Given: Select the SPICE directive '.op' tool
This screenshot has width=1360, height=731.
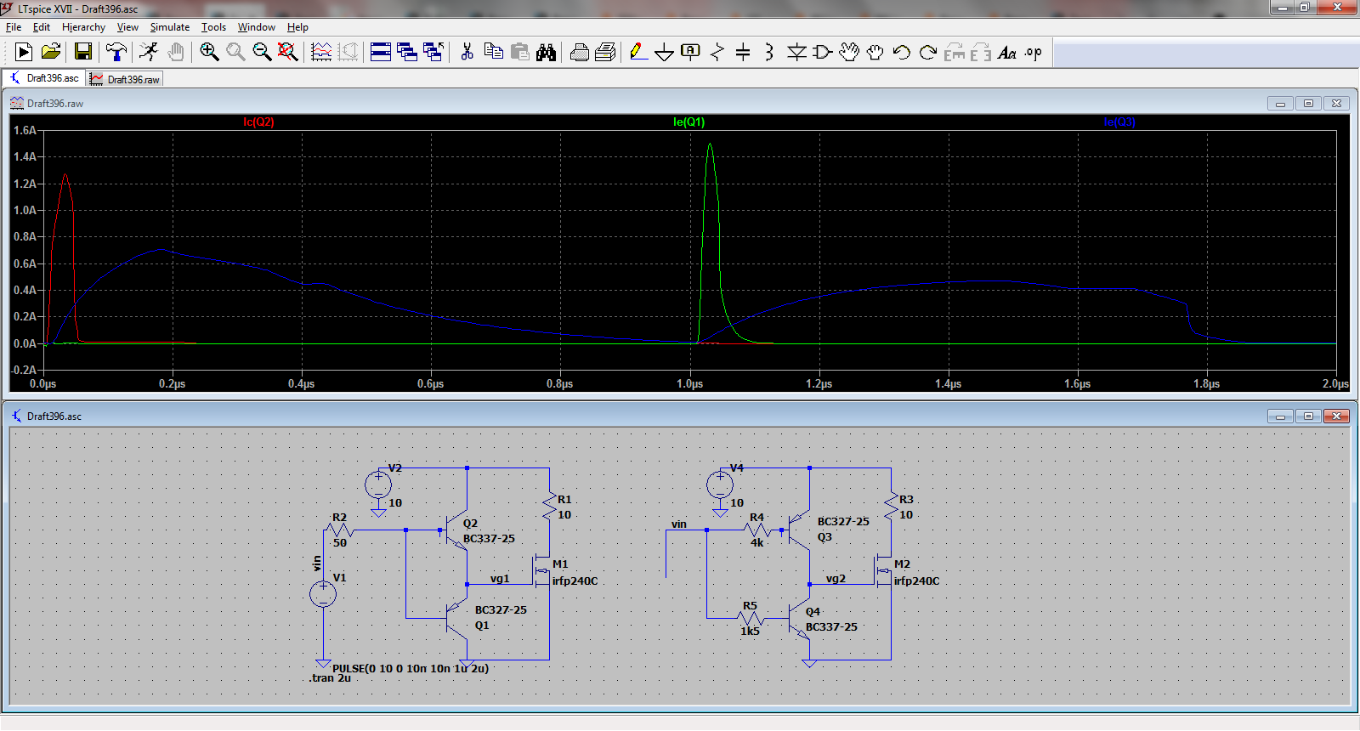Looking at the screenshot, I should 1033,53.
